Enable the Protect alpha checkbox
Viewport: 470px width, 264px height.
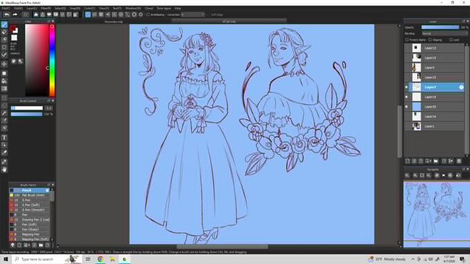click(x=407, y=39)
